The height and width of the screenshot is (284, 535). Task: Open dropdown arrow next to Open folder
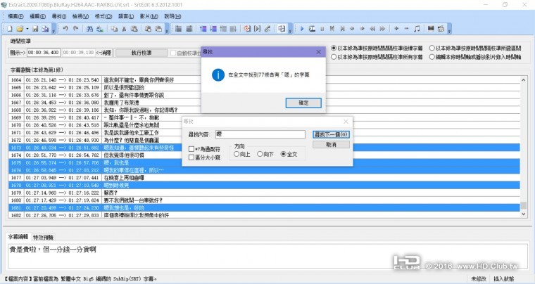click(x=27, y=30)
